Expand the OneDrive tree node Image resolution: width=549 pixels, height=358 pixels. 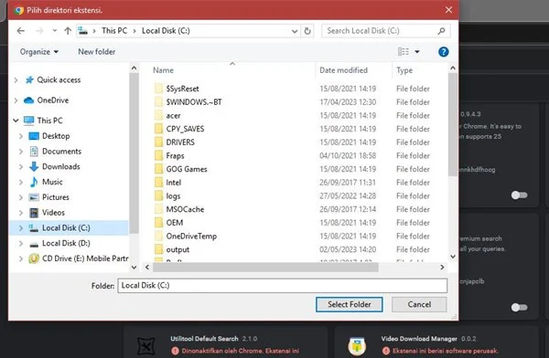click(x=16, y=100)
